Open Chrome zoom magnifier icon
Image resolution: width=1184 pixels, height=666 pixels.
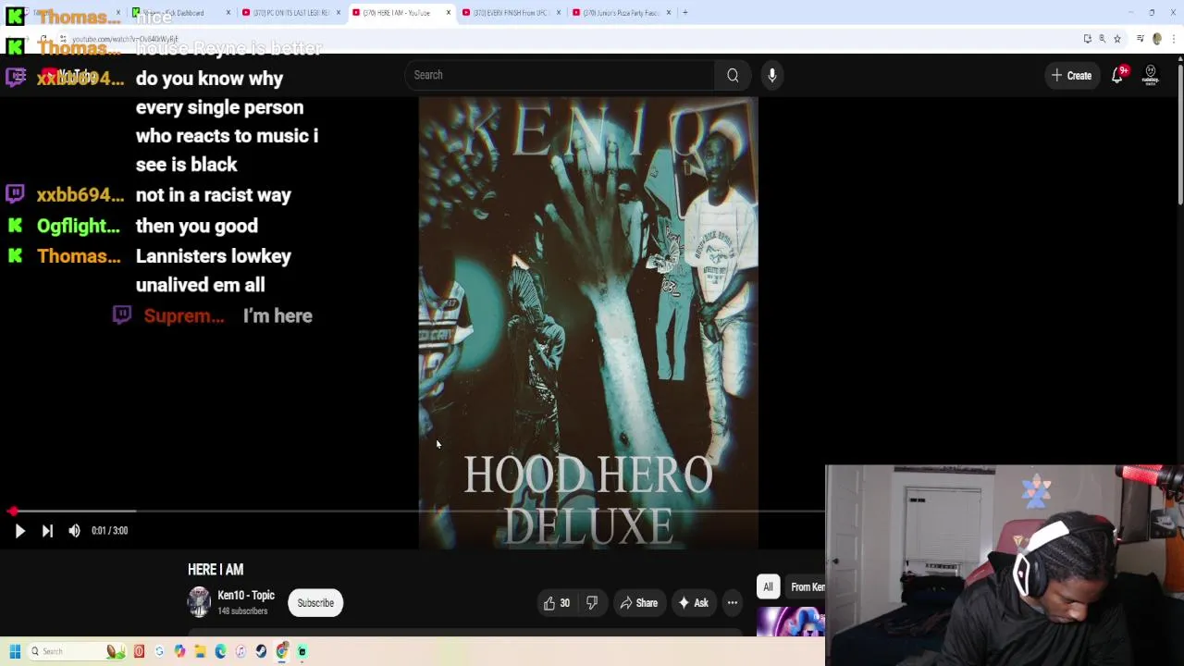coord(1102,39)
